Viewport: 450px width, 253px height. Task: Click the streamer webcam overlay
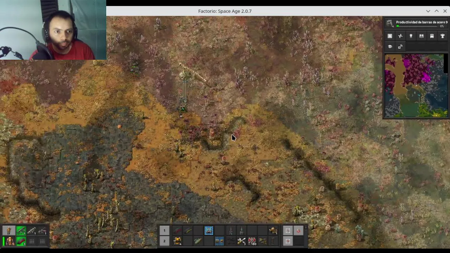(53, 30)
